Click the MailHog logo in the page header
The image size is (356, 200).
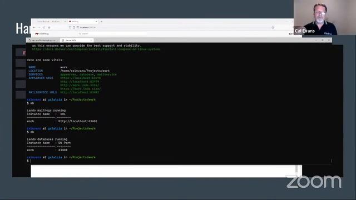click(42, 33)
